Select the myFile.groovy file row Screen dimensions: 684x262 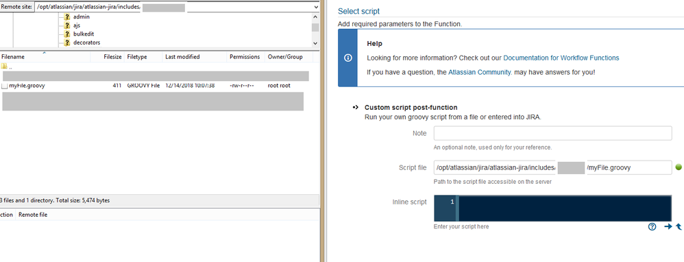pyautogui.click(x=160, y=86)
